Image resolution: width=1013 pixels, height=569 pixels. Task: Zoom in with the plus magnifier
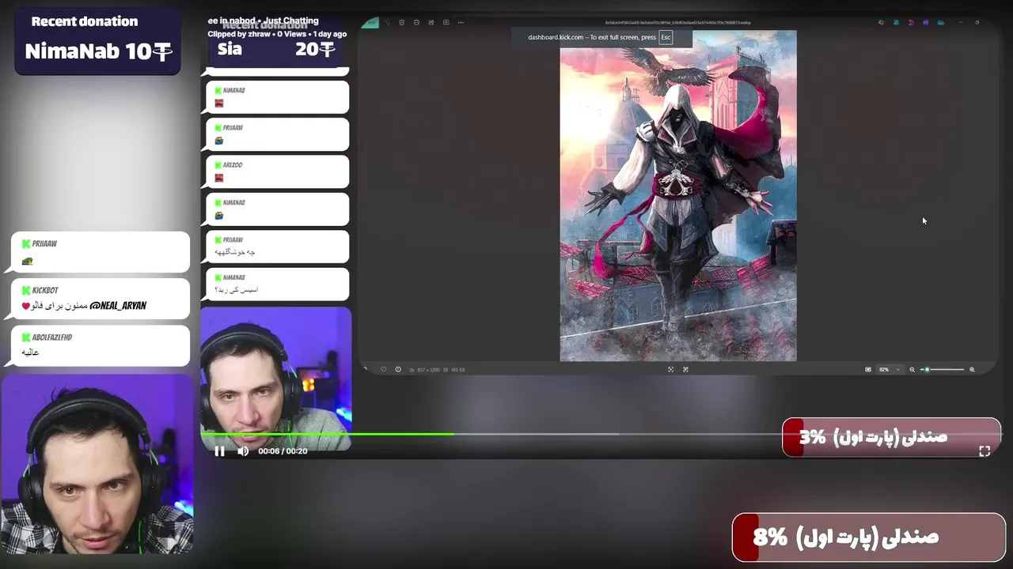tap(972, 369)
